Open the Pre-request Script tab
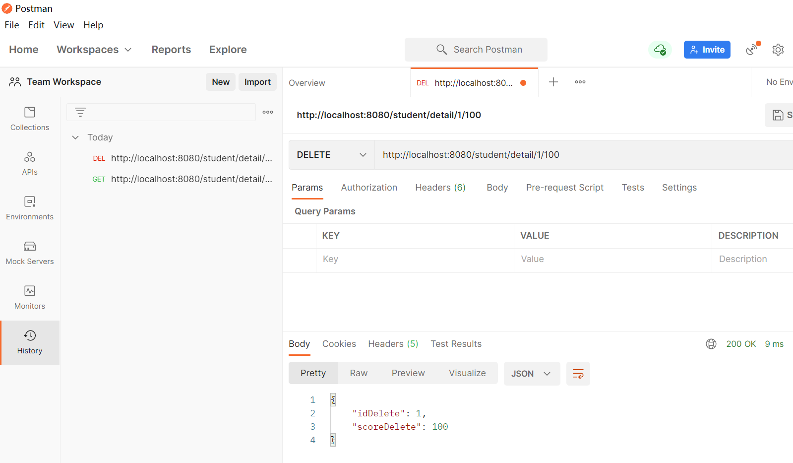The image size is (793, 463). [x=565, y=188]
